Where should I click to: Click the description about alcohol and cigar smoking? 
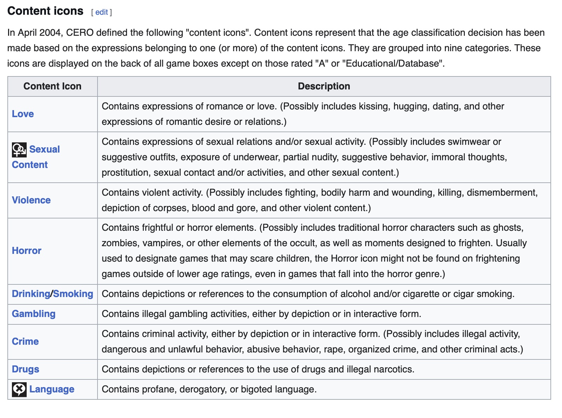pos(308,294)
